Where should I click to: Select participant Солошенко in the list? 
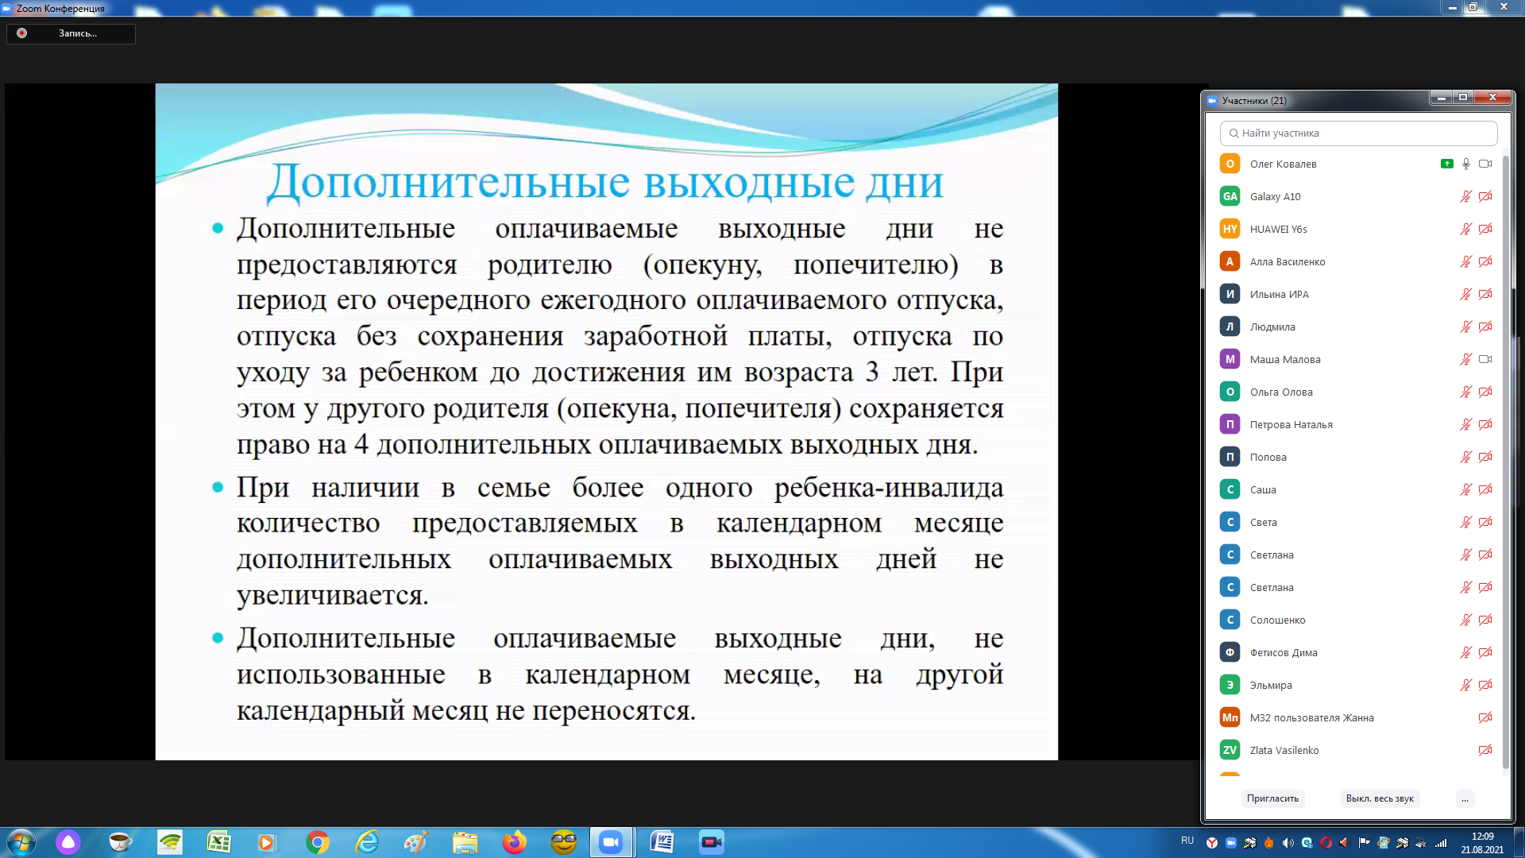pyautogui.click(x=1355, y=620)
